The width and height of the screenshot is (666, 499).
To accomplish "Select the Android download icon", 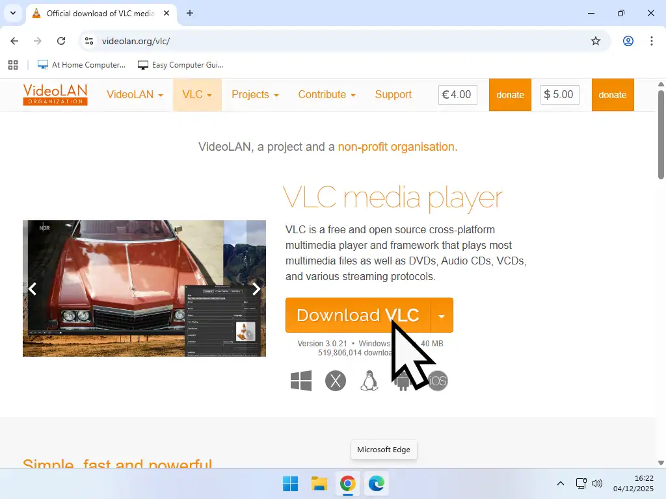I will coord(404,381).
